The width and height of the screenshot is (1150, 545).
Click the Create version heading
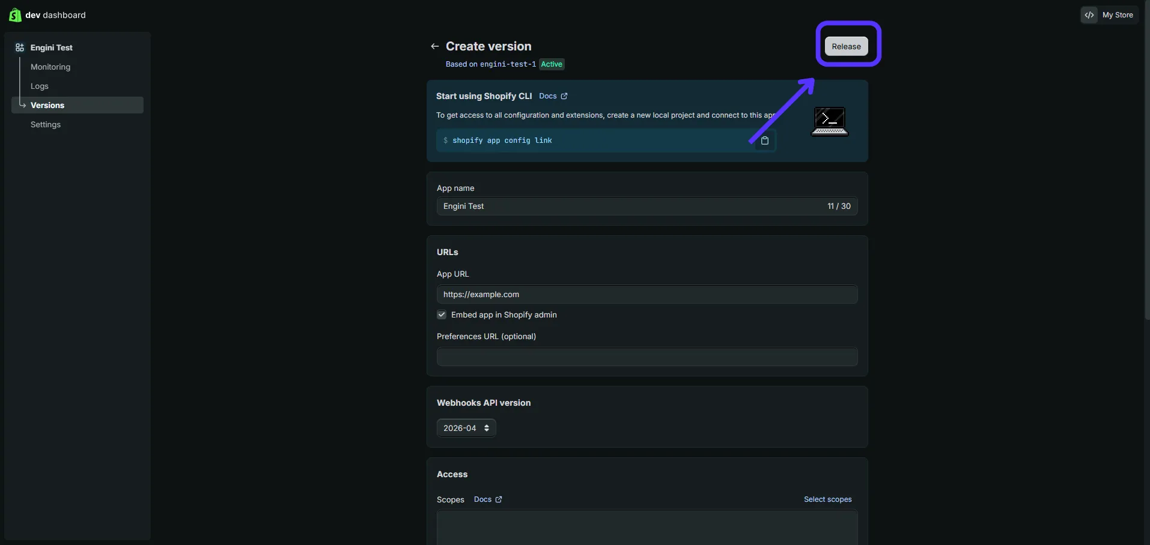(x=488, y=46)
